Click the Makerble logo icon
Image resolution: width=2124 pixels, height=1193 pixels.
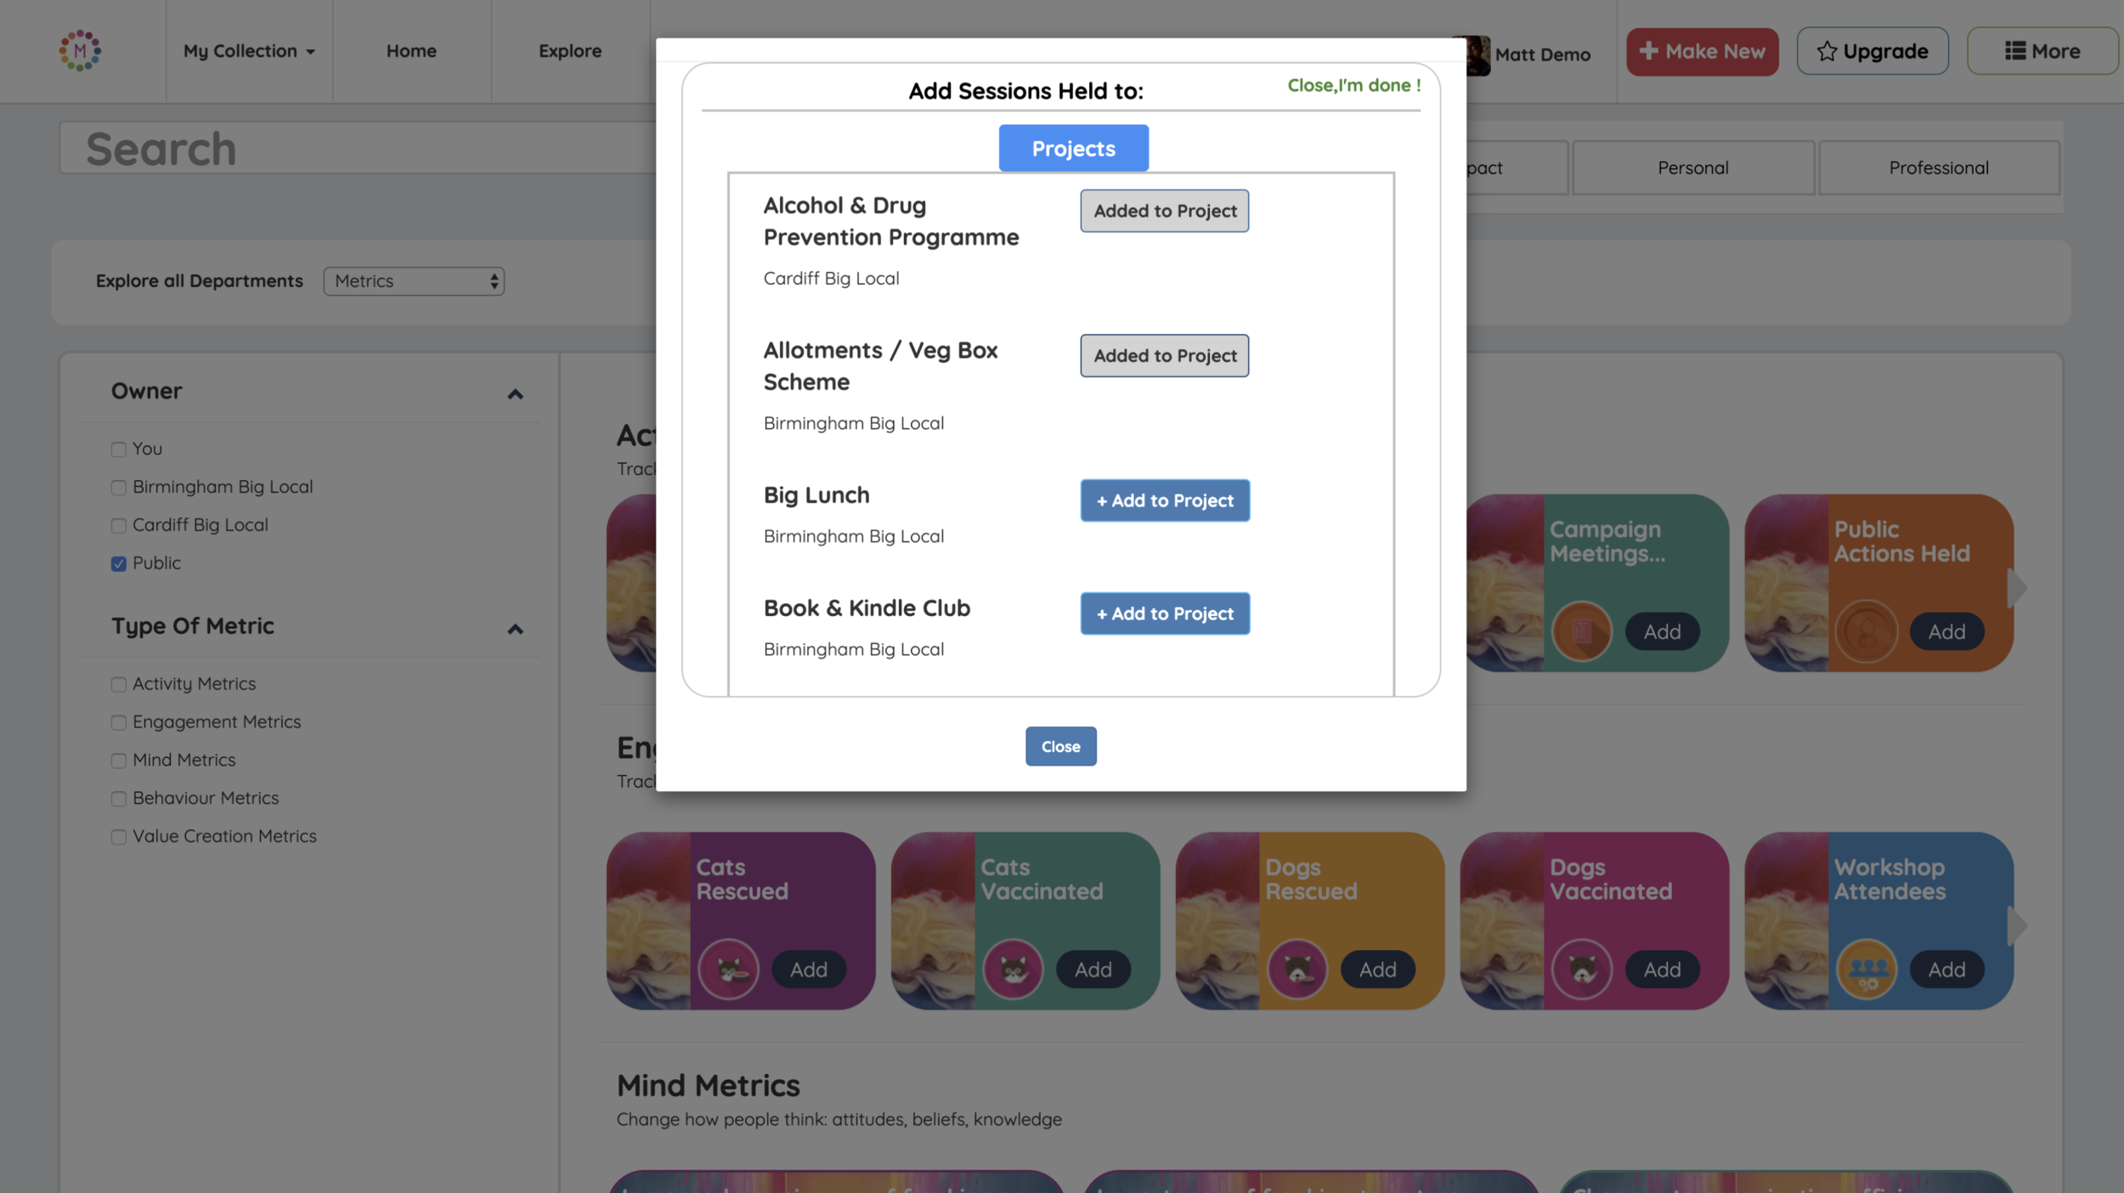point(80,51)
